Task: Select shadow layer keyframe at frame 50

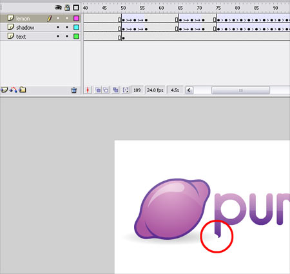Action: point(123,29)
